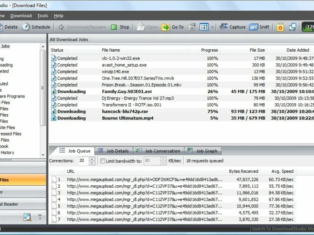Open the Schedule clock icon
The image size is (314, 235).
26,27
